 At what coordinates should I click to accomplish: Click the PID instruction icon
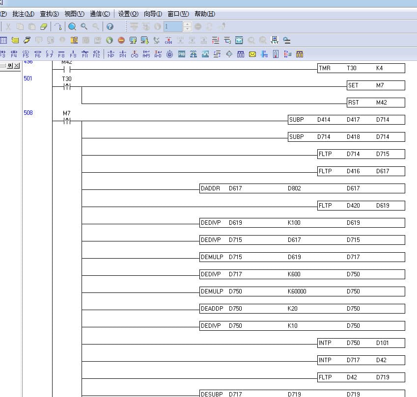coord(182,54)
